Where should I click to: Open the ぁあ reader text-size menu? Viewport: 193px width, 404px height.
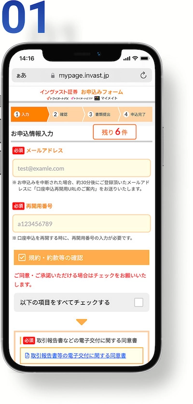[21, 76]
